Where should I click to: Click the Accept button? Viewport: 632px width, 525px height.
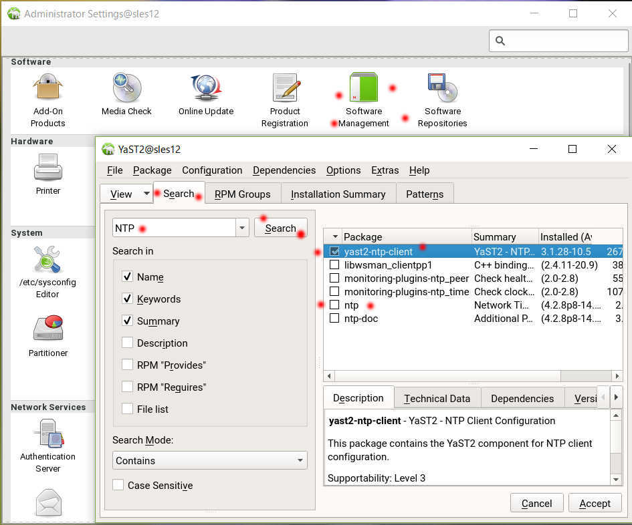[x=595, y=503]
